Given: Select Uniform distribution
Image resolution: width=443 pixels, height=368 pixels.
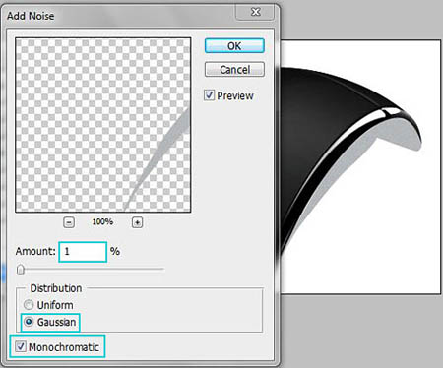Looking at the screenshot, I should 29,305.
